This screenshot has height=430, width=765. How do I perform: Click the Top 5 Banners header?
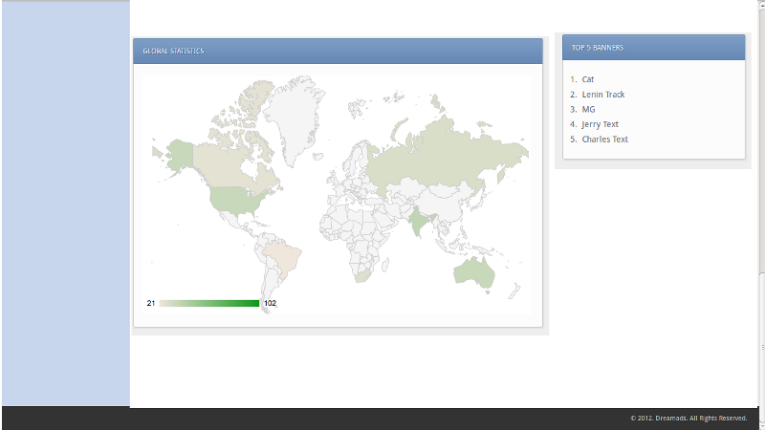coord(653,48)
